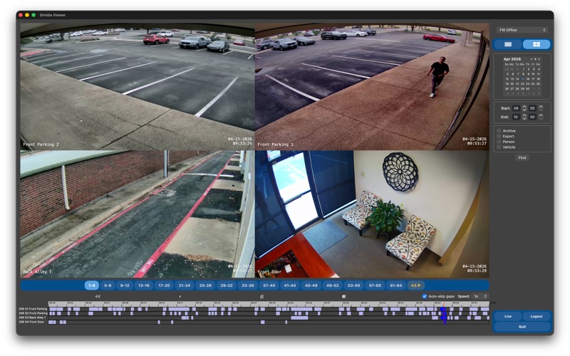Click the blue playhead marker on timeline

point(444,315)
